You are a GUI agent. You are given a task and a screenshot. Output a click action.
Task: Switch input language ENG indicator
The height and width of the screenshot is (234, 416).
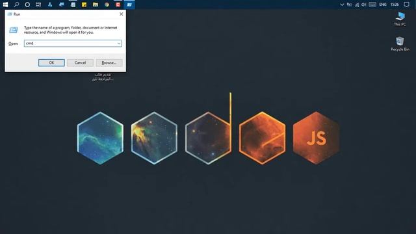(383, 5)
